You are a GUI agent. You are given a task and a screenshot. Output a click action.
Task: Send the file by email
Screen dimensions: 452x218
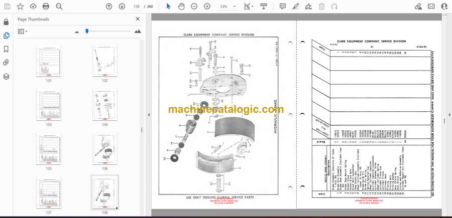point(431,7)
